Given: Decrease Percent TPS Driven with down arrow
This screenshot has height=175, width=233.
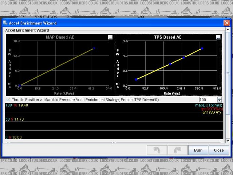Looking at the screenshot, I should (219, 101).
